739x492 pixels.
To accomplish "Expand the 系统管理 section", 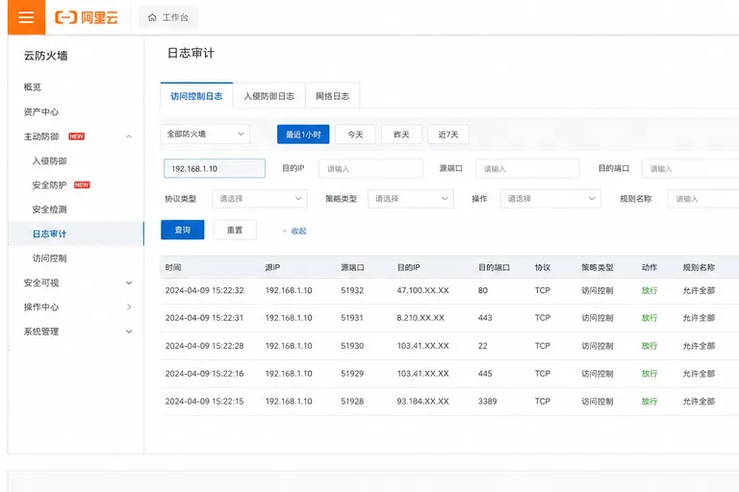I will tap(129, 332).
